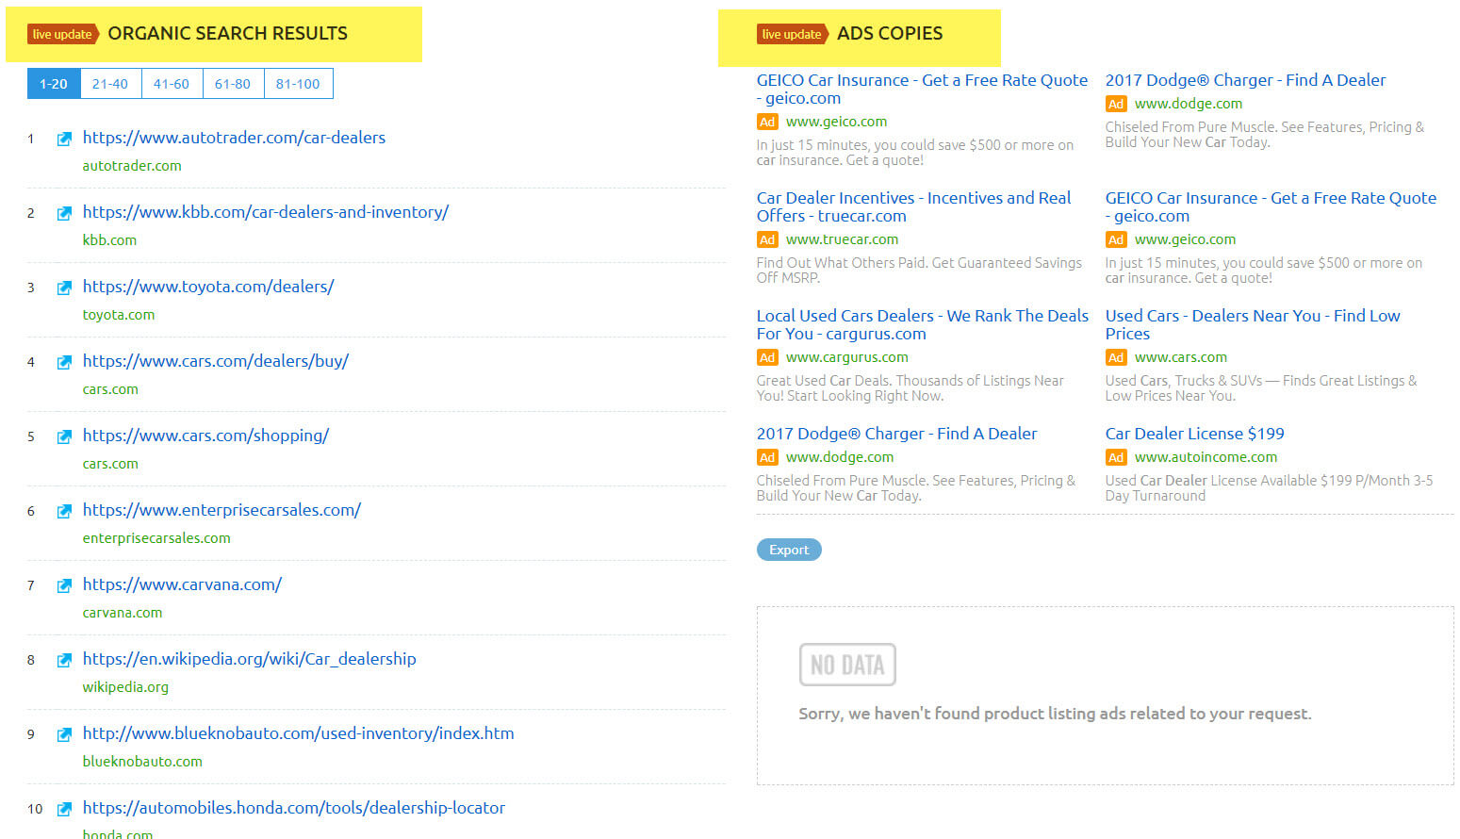
Task: Open external link icon beside cars.com/dealers/buy
Action: (64, 362)
